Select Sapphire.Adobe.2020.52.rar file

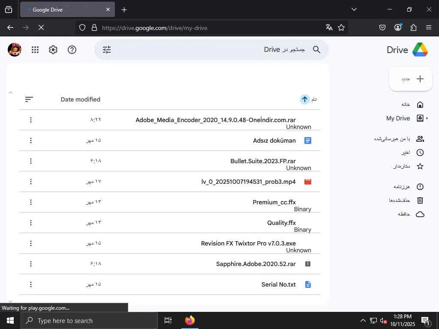[x=170, y=264]
